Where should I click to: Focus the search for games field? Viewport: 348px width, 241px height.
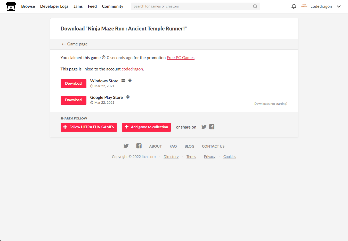192,6
